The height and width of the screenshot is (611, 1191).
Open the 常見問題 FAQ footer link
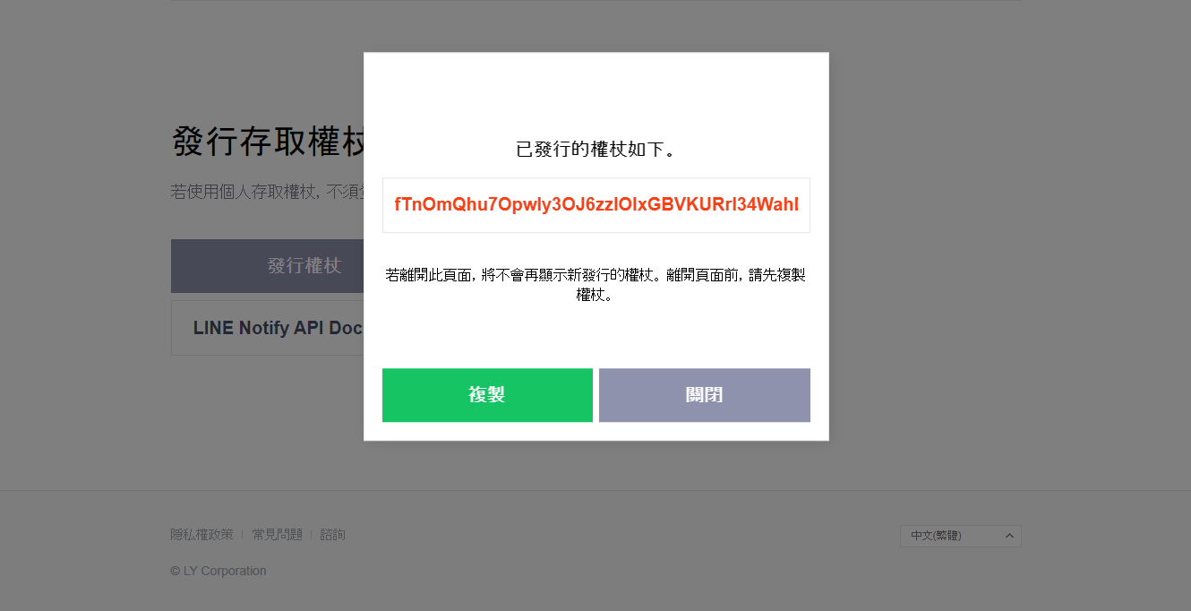point(278,535)
